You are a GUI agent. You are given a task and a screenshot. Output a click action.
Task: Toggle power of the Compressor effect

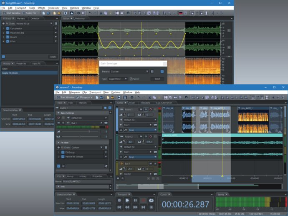click(x=8, y=28)
